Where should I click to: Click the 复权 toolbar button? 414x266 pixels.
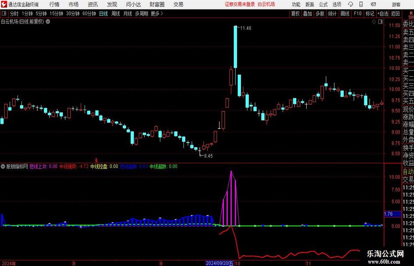tap(295, 14)
